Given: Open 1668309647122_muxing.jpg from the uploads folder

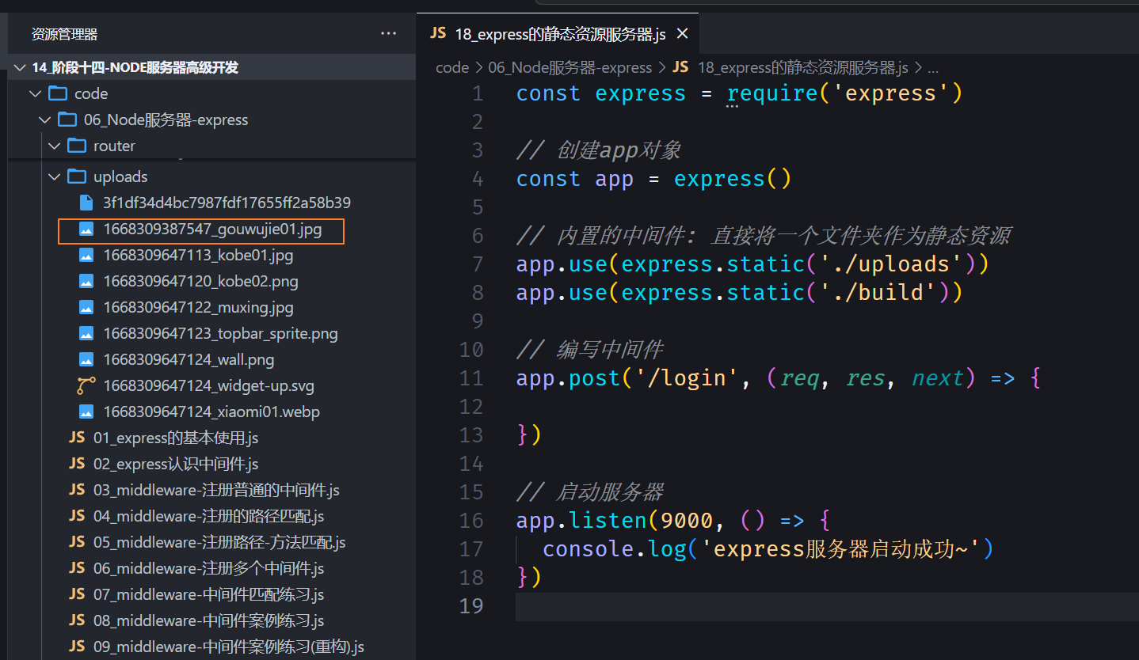Looking at the screenshot, I should (x=198, y=308).
